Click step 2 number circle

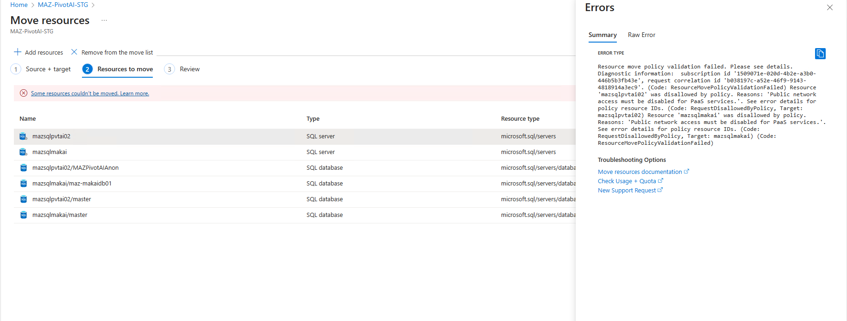point(88,69)
